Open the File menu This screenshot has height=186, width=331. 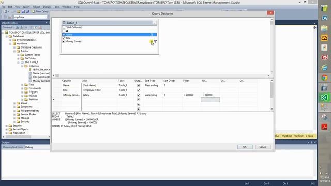(4, 7)
